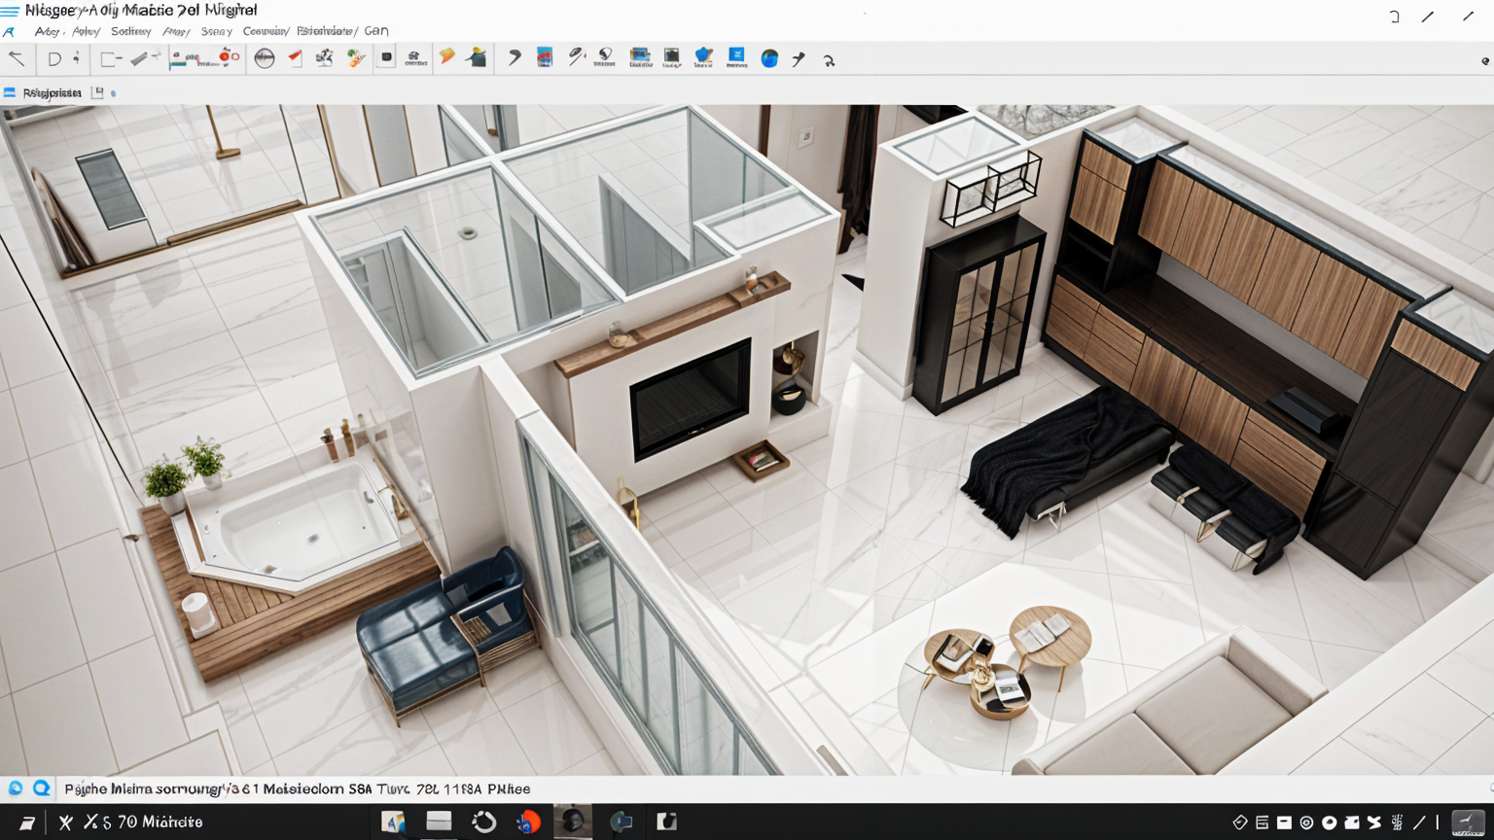Open the red-orange browser icon in taskbar

click(528, 822)
